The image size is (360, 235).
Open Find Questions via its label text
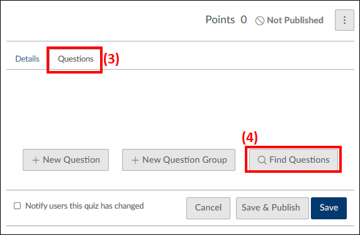pos(300,160)
